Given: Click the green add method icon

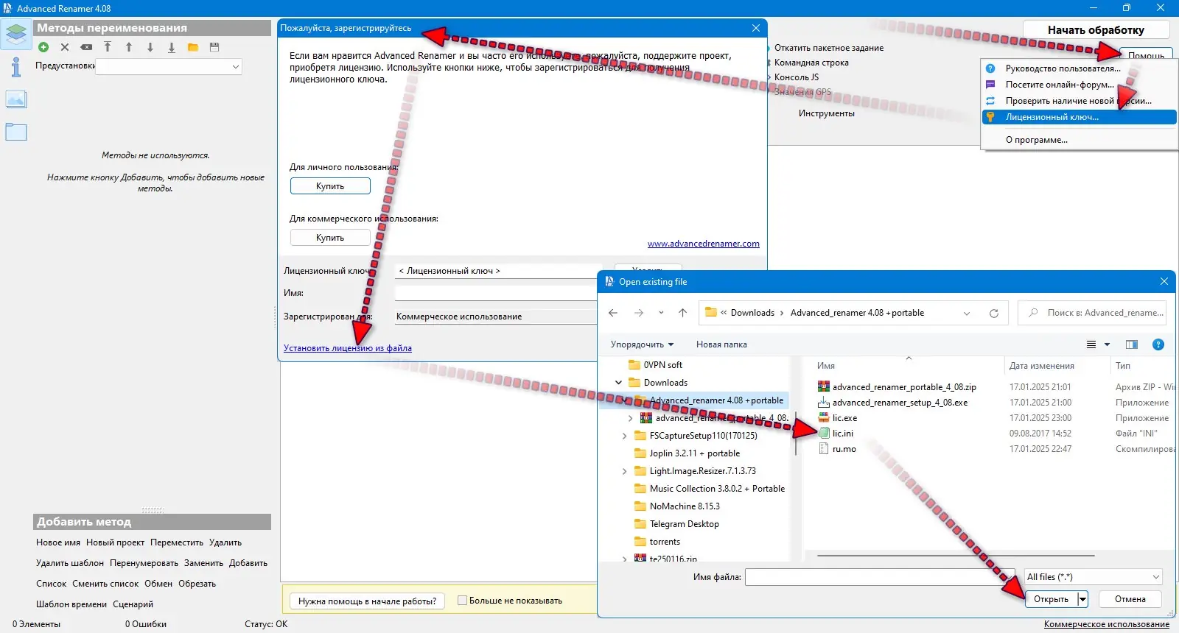Looking at the screenshot, I should point(43,47).
